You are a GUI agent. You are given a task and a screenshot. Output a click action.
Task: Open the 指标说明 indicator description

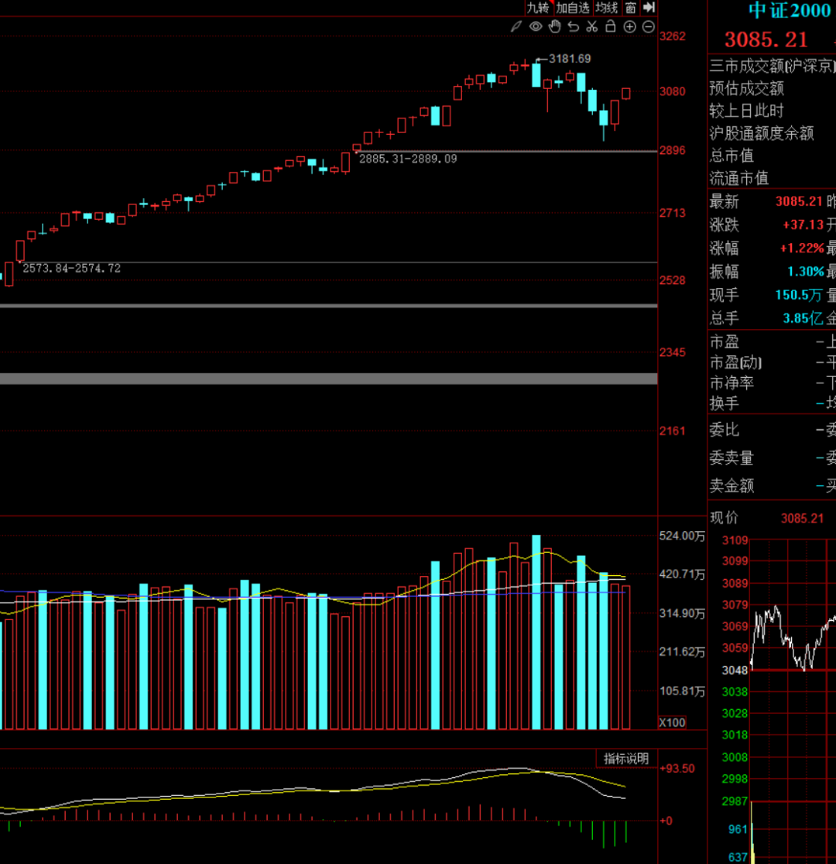626,759
